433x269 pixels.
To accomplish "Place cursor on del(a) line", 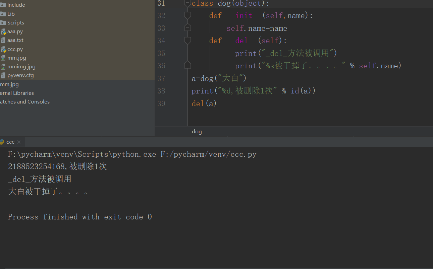I will point(204,104).
